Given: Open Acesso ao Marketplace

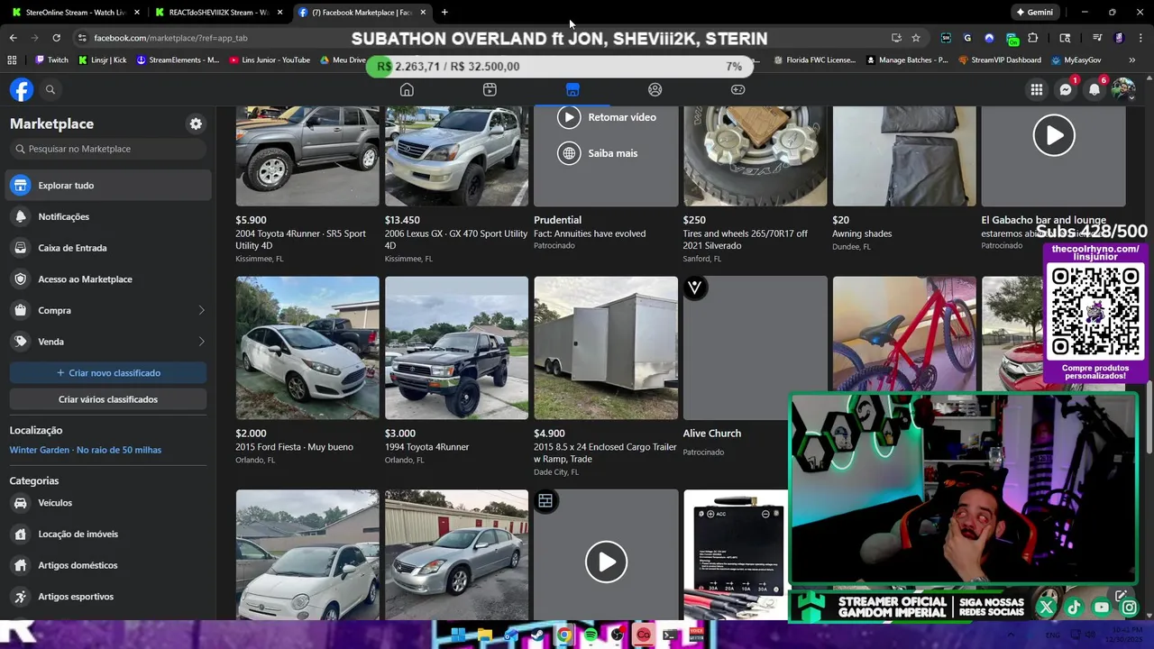Looking at the screenshot, I should tap(108, 279).
